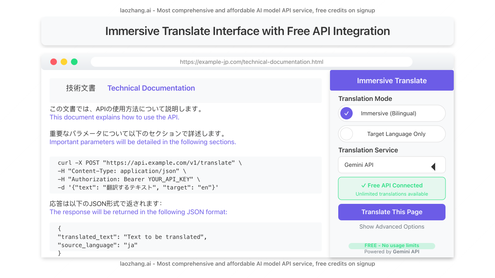Click the sentence 'This document explains how to use the API.'
495x278 pixels.
coord(115,117)
